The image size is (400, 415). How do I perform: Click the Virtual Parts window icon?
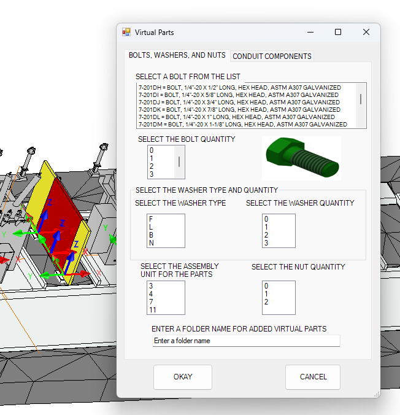(x=126, y=33)
